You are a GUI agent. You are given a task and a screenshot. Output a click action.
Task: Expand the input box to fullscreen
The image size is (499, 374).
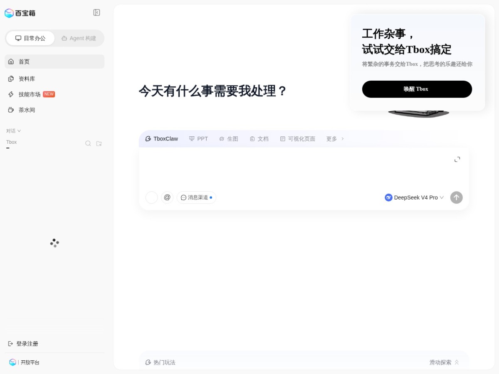457,159
